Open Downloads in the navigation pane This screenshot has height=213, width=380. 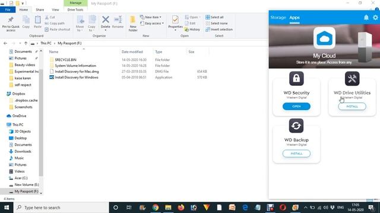point(23,151)
